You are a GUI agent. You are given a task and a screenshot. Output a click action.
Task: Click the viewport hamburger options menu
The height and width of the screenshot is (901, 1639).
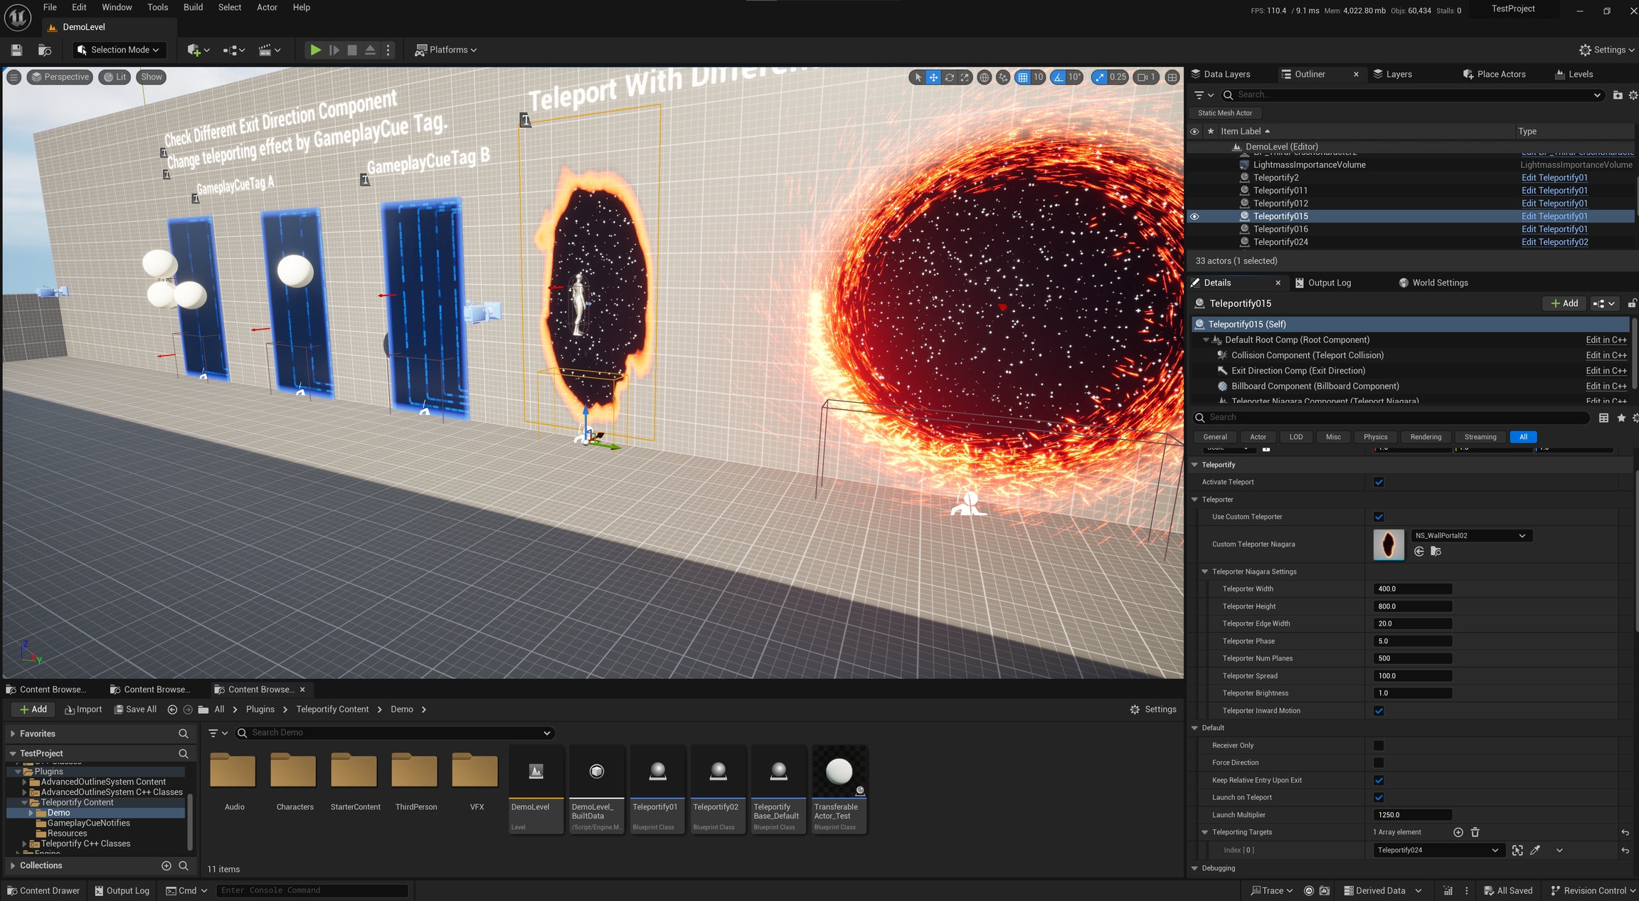[14, 77]
